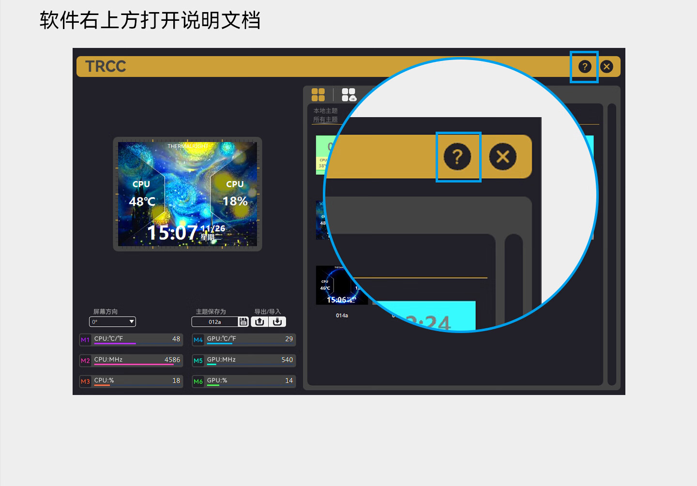
Task: Click the 屏幕方向 label
Action: point(106,312)
